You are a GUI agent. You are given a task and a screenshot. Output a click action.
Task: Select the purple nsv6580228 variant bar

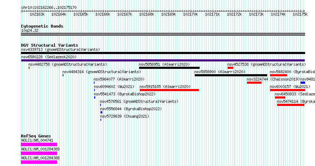point(163,60)
